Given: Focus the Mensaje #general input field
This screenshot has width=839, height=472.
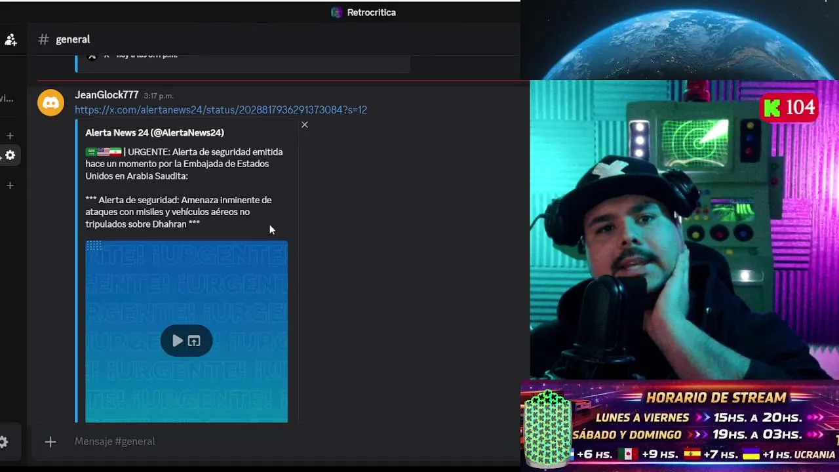Looking at the screenshot, I should 288,441.
